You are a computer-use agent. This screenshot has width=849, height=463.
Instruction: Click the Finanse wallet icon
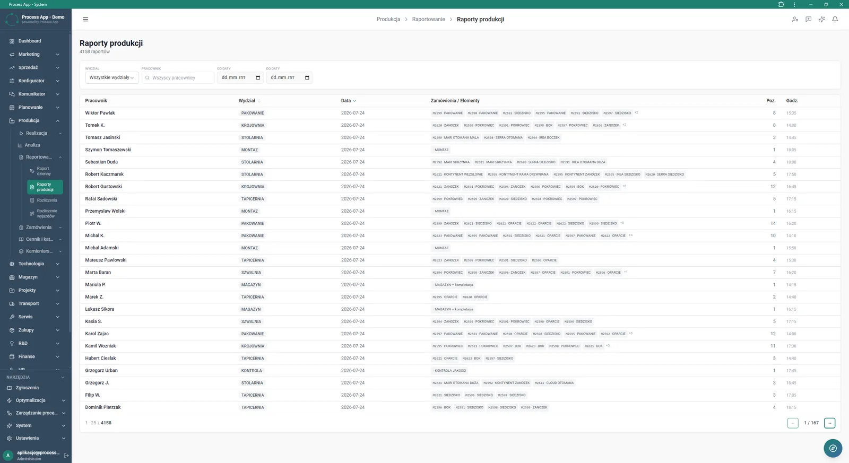pyautogui.click(x=12, y=356)
